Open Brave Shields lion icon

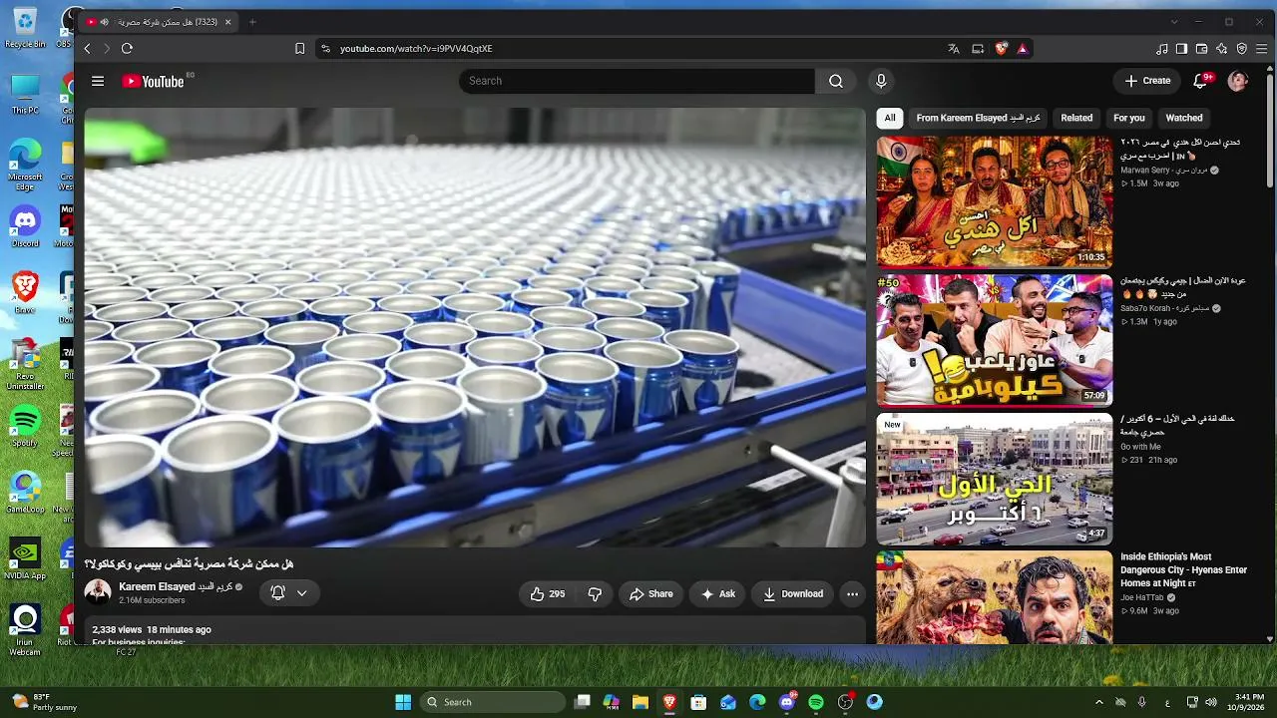pos(1002,48)
